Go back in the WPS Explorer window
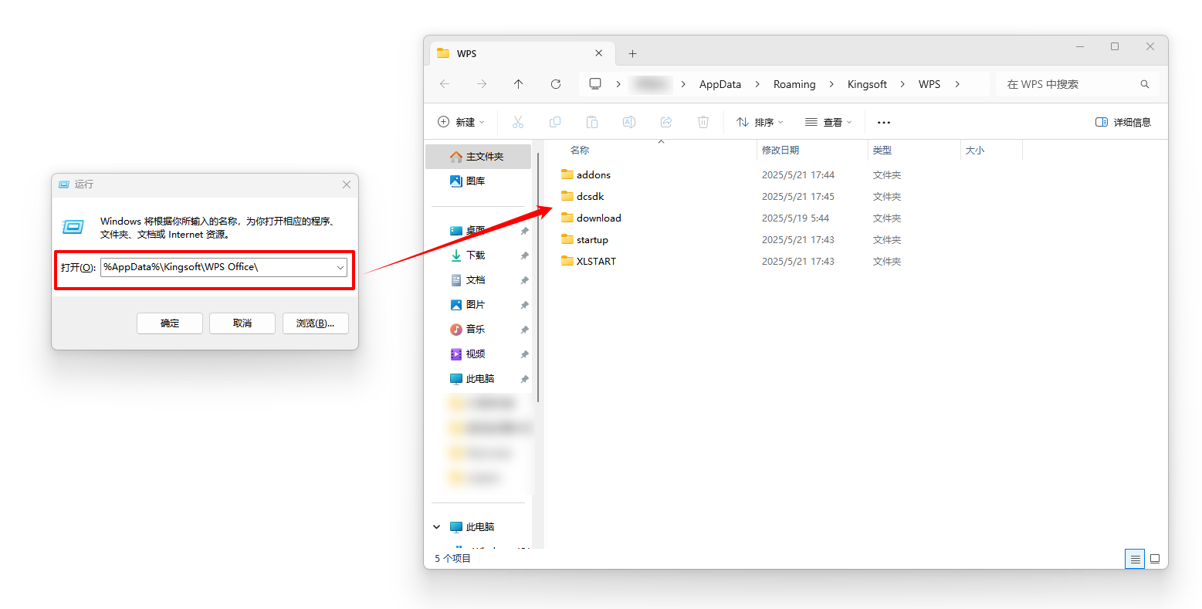 445,84
